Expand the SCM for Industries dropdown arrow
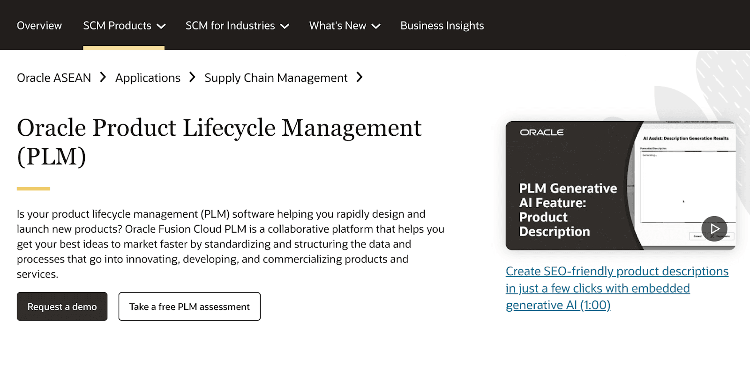This screenshot has width=750, height=366. 285,27
